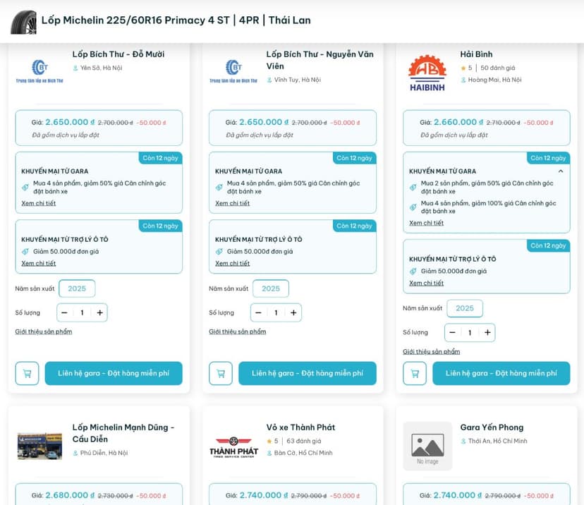584x505 pixels.
Task: Increase quantity for Hải Bình
Action: [487, 332]
